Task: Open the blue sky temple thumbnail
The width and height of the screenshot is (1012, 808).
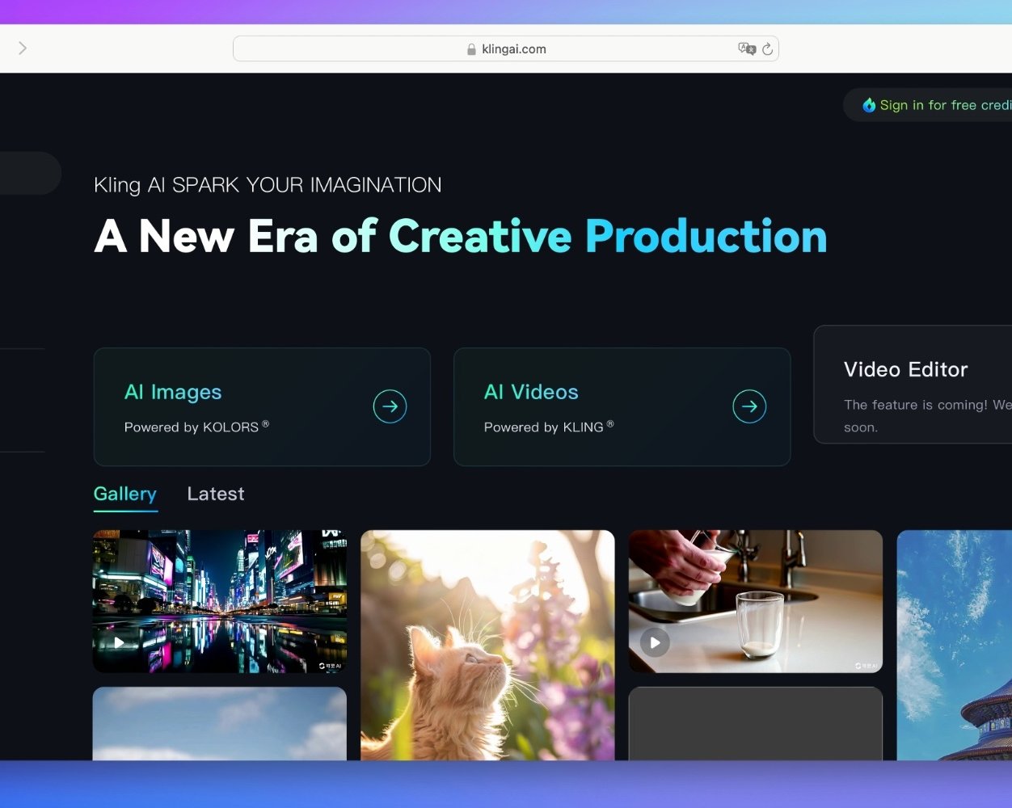Action: (x=955, y=645)
